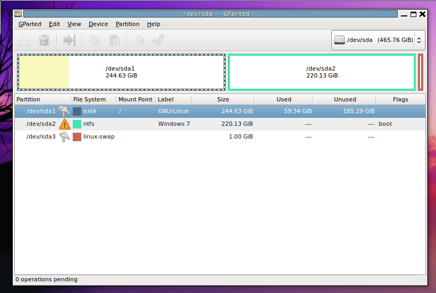The image size is (436, 293).
Task: Click the keys lock icon beside /dev/sda3
Action: click(x=64, y=137)
